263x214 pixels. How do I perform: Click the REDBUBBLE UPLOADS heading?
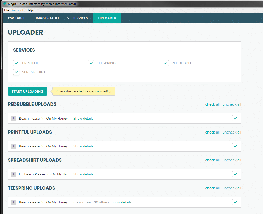[32, 104]
